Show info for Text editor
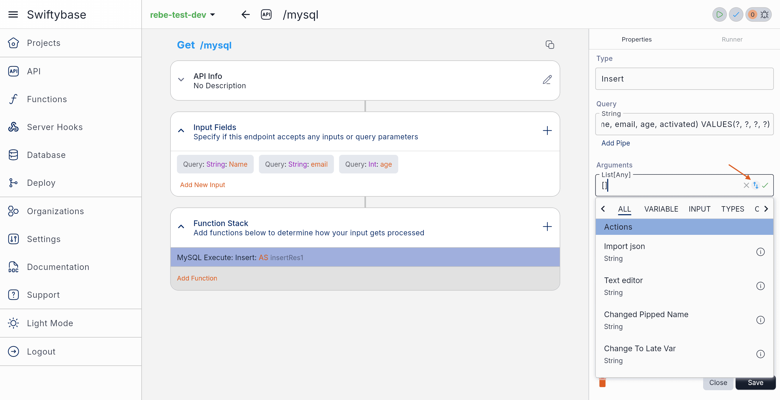Screen dimensions: 780x400 click(760, 286)
